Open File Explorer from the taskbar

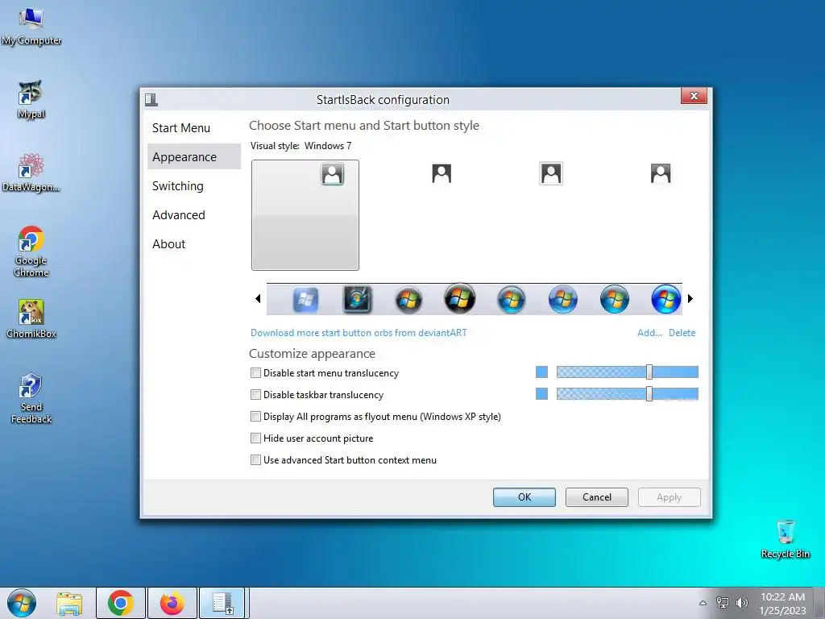[x=69, y=603]
